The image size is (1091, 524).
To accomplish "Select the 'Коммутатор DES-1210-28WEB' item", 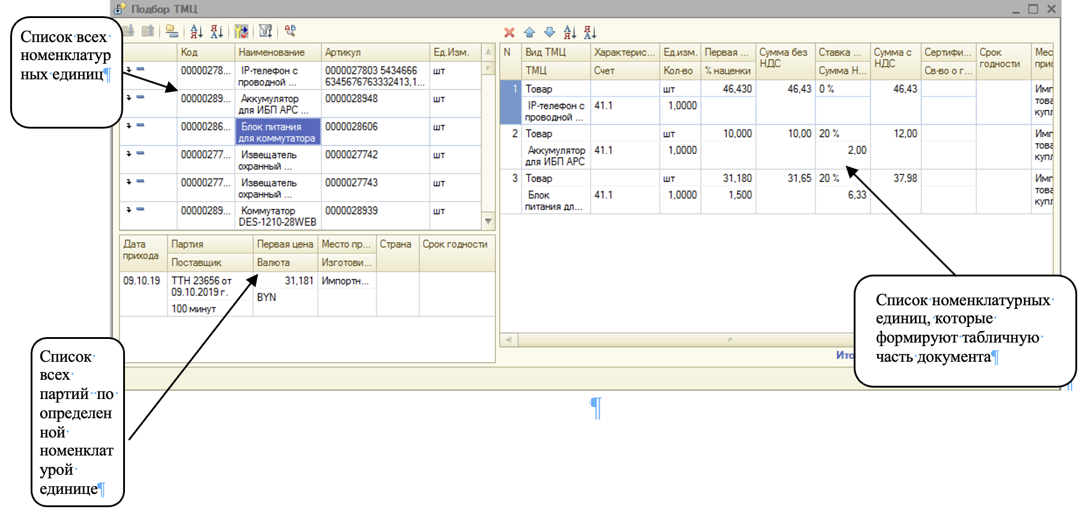I will click(277, 216).
